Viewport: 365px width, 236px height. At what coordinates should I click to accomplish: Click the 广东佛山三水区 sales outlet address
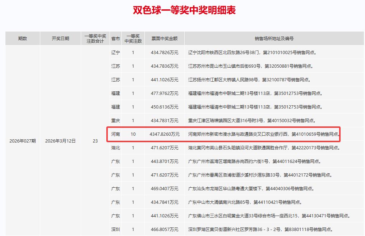(269, 216)
